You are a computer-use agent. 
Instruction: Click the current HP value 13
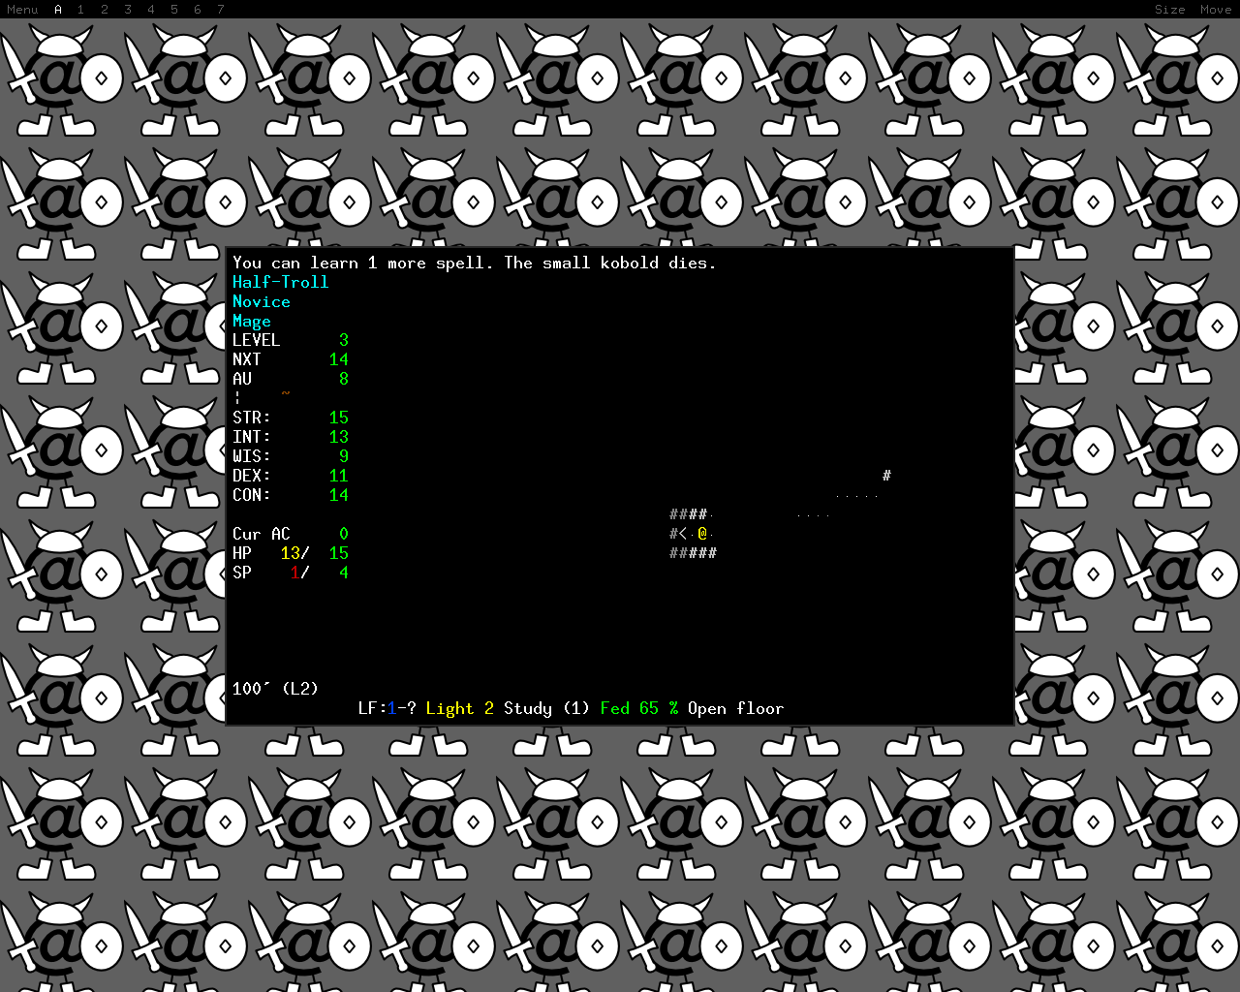point(291,553)
